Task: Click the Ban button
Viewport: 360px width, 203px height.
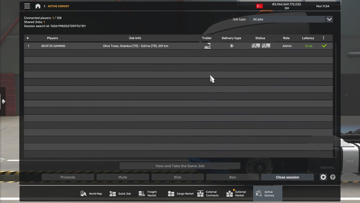Action: pyautogui.click(x=233, y=177)
